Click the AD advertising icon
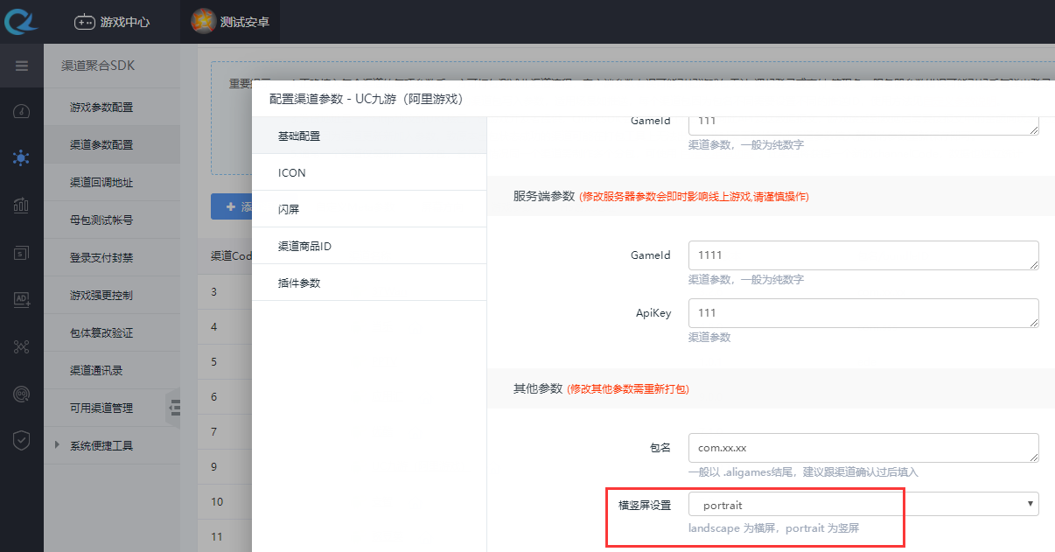1055x552 pixels. (22, 300)
